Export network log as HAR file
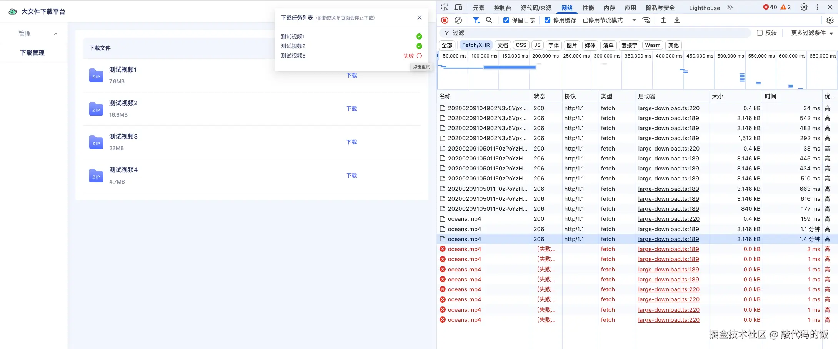This screenshot has height=349, width=838. pyautogui.click(x=677, y=20)
